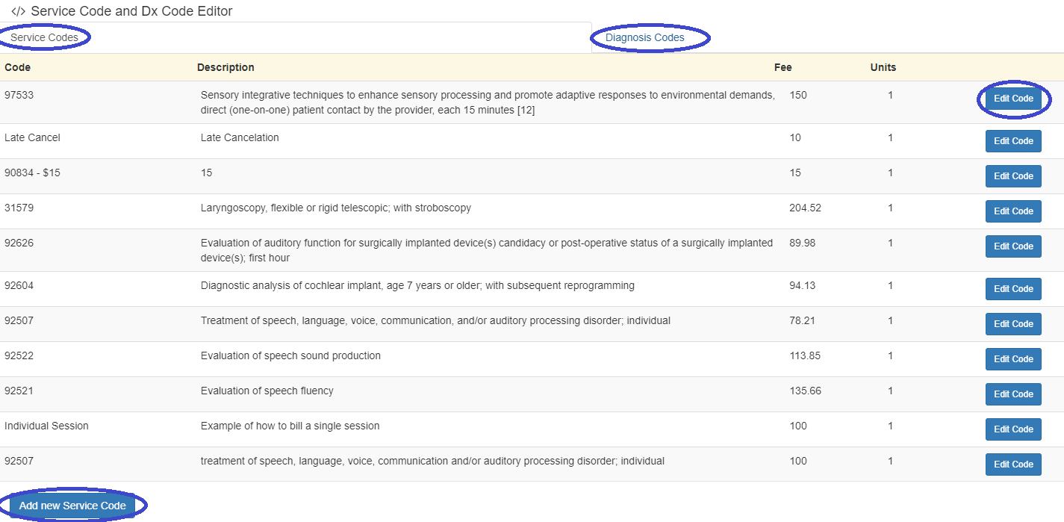The width and height of the screenshot is (1064, 522).
Task: Edit the 90834 - $15 code
Action: point(1012,176)
